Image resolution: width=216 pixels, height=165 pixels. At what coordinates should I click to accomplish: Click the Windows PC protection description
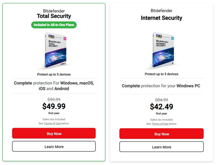pos(161,86)
